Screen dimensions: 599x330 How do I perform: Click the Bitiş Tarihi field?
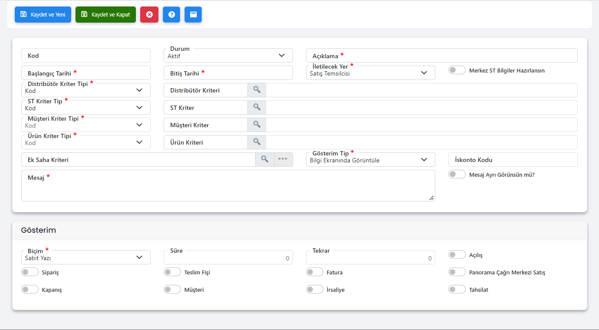(228, 73)
